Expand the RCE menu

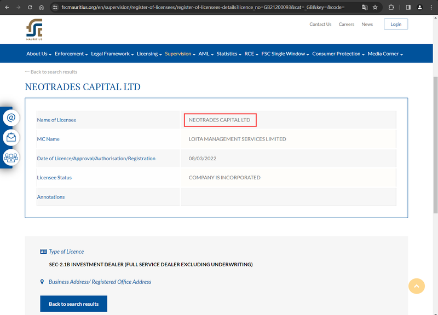251,54
